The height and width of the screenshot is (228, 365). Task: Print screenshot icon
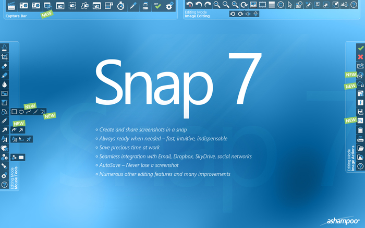coord(361,139)
